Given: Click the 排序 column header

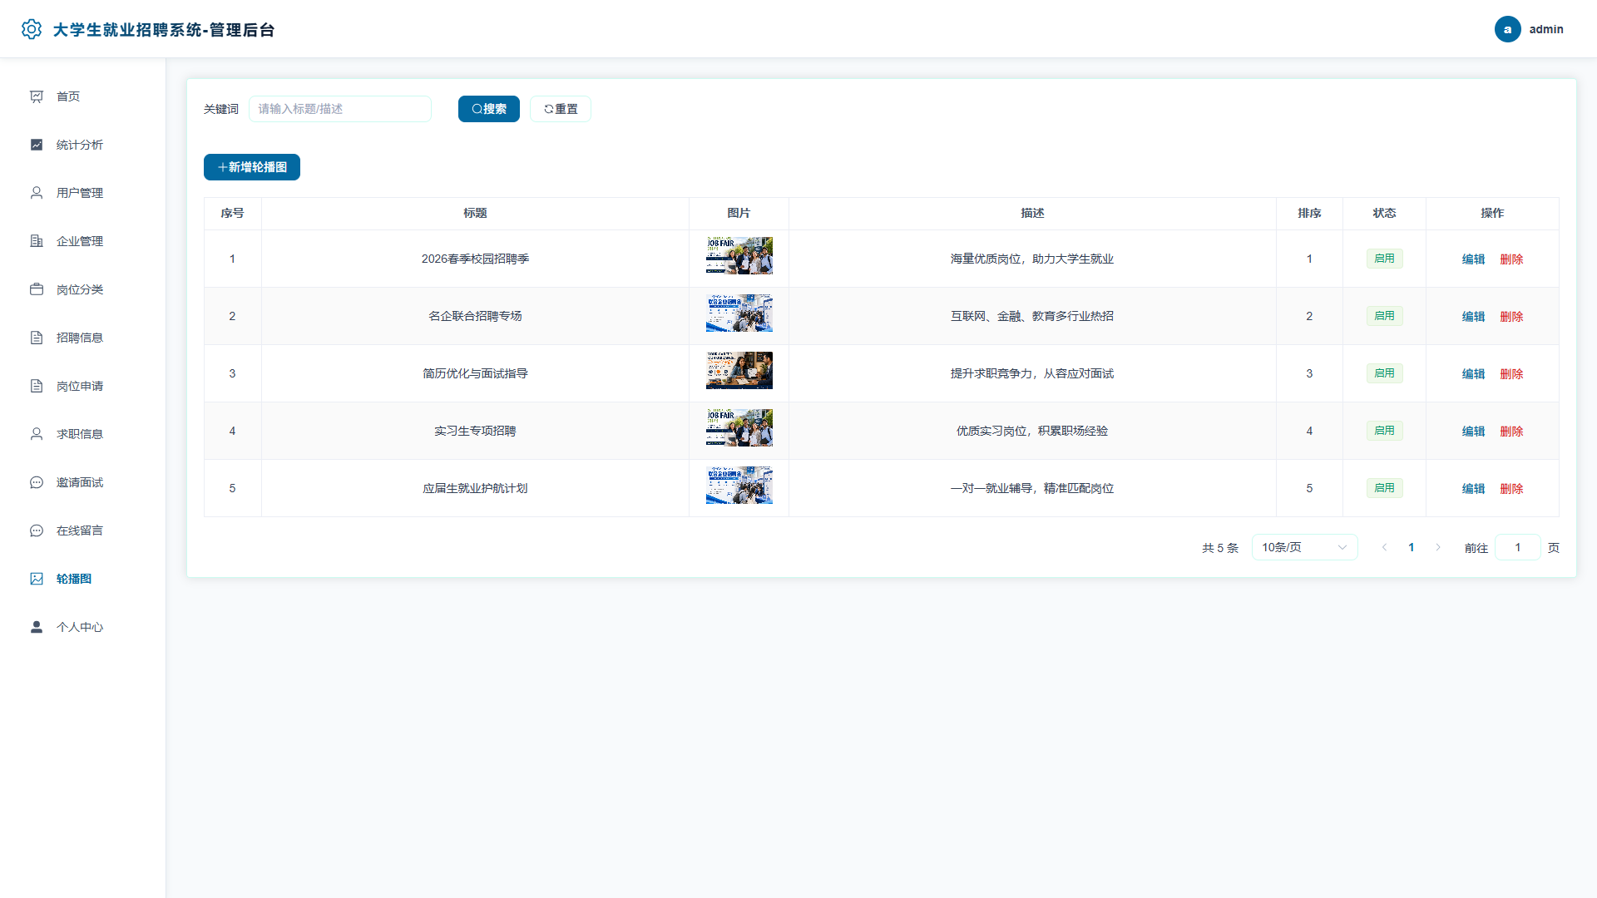Looking at the screenshot, I should tap(1309, 214).
